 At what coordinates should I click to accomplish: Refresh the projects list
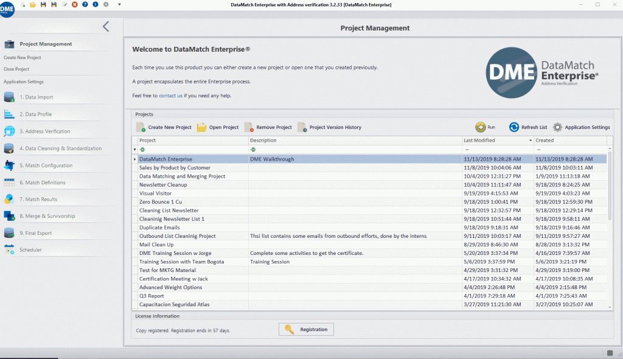(528, 127)
